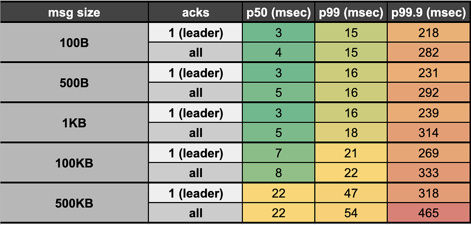Select the 100B message size cell
Screen dimensions: 471x225
point(74,43)
